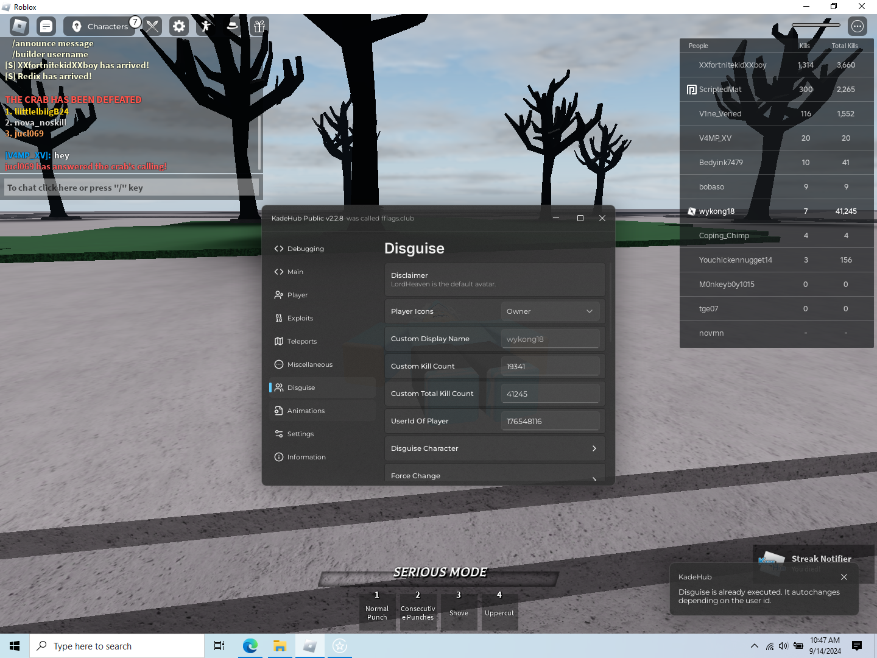This screenshot has width=877, height=658.
Task: Use the Uppercut ability slot
Action: click(499, 612)
